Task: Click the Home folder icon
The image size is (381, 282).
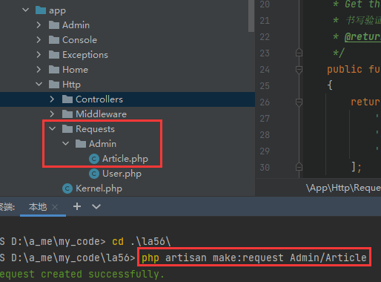Action: [54, 70]
